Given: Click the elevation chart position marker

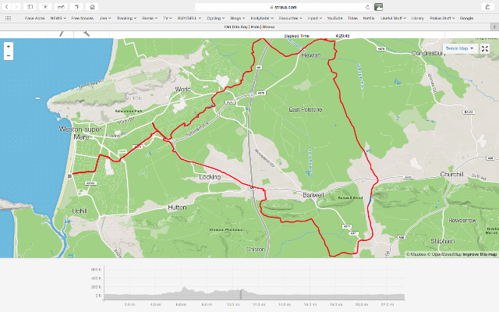Looking at the screenshot, I should (241, 294).
